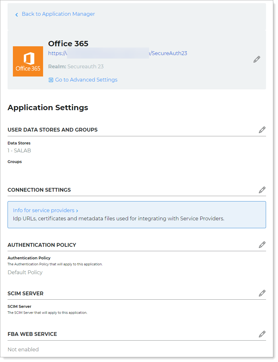
Task: Click the Office 365 application logo
Action: pos(28,61)
